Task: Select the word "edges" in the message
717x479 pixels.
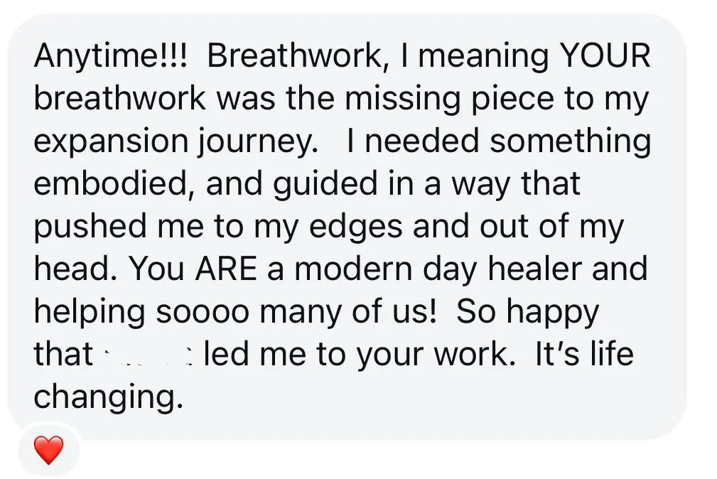Action: [356, 227]
